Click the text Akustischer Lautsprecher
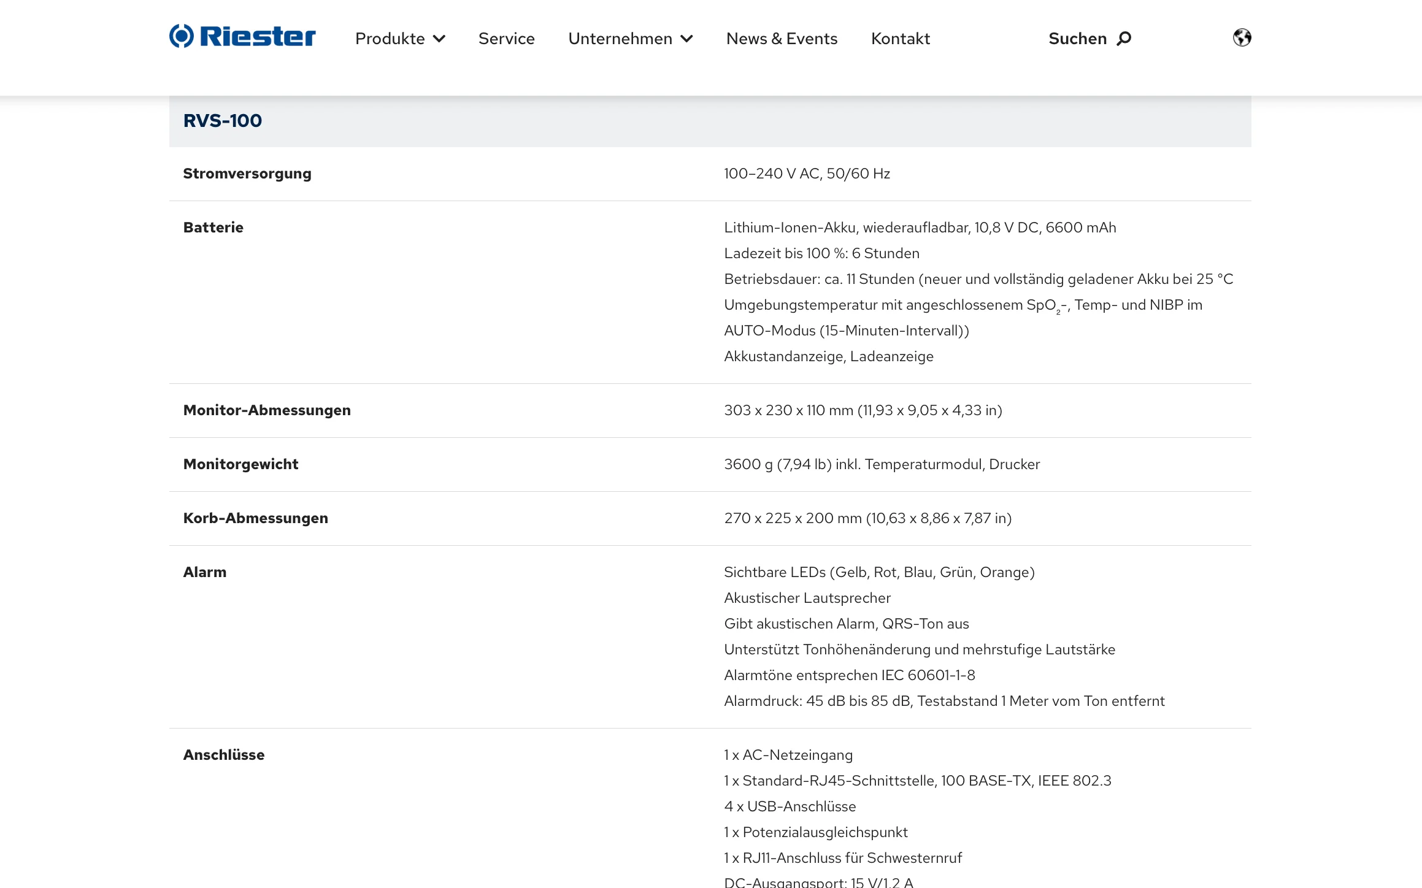The height and width of the screenshot is (888, 1422). click(807, 598)
